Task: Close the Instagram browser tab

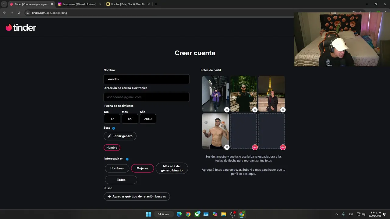Action: 100,4
